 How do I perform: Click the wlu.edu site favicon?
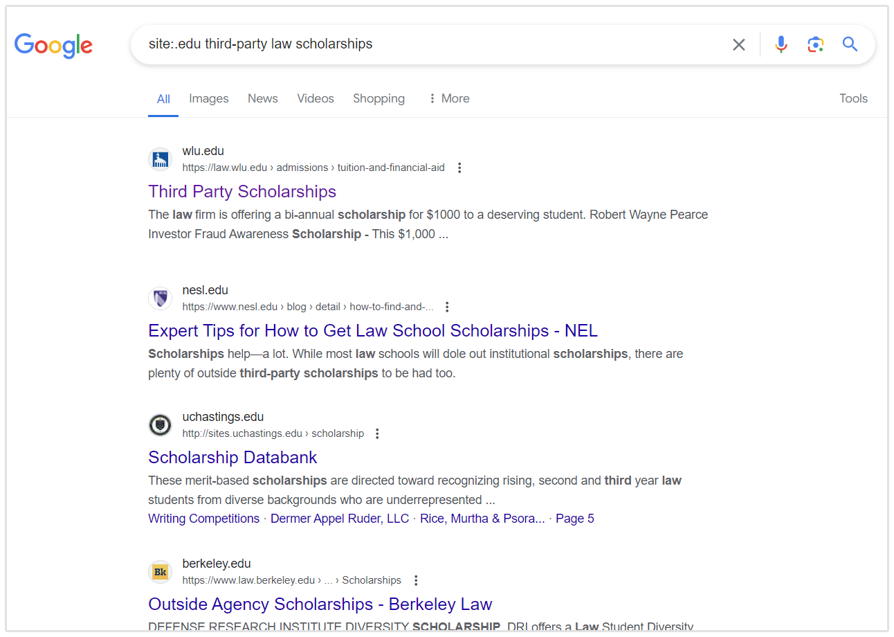[x=160, y=159]
